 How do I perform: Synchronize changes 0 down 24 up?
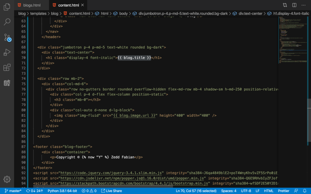(x=35, y=191)
